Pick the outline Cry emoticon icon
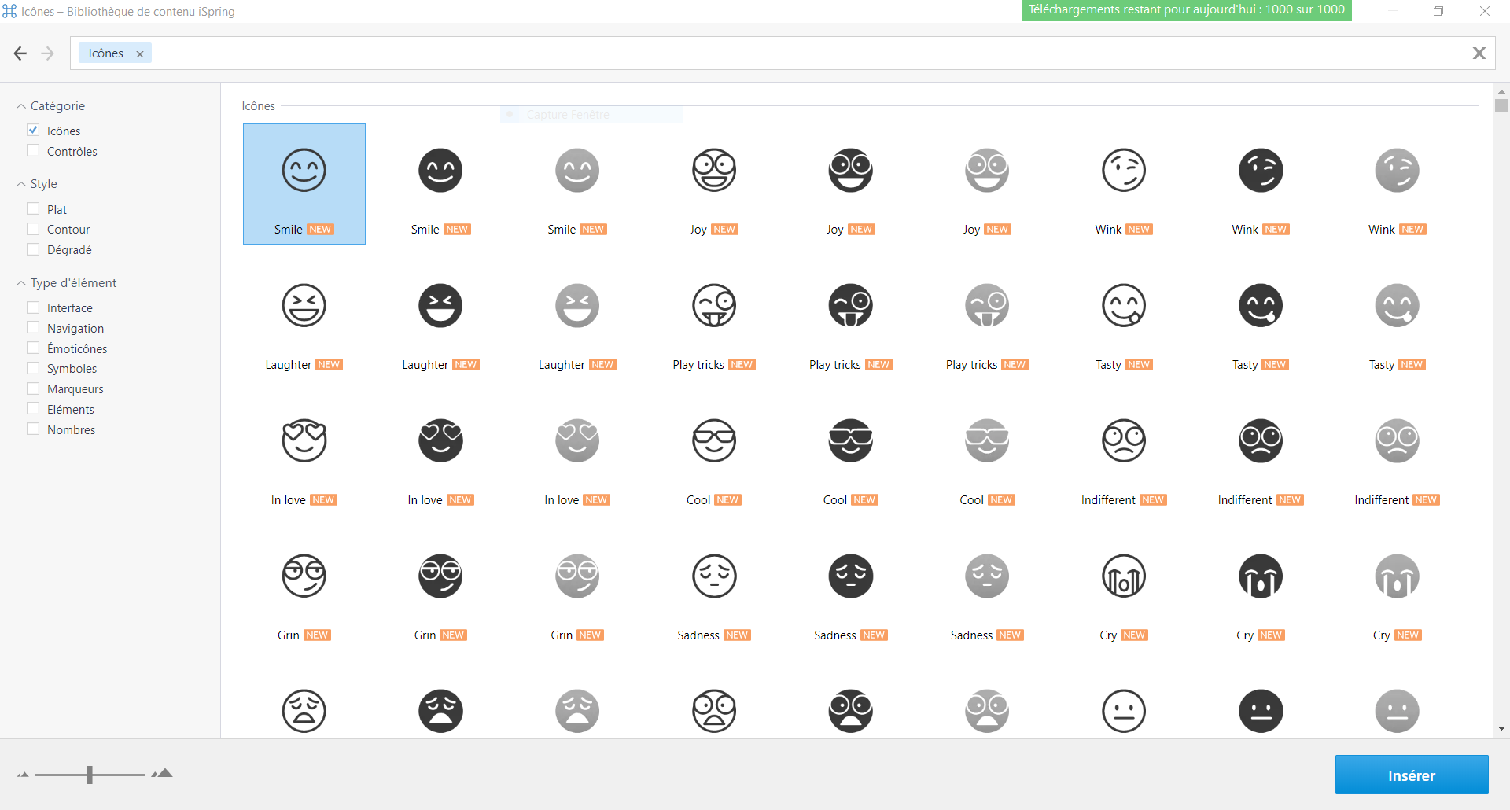 pyautogui.click(x=1123, y=576)
